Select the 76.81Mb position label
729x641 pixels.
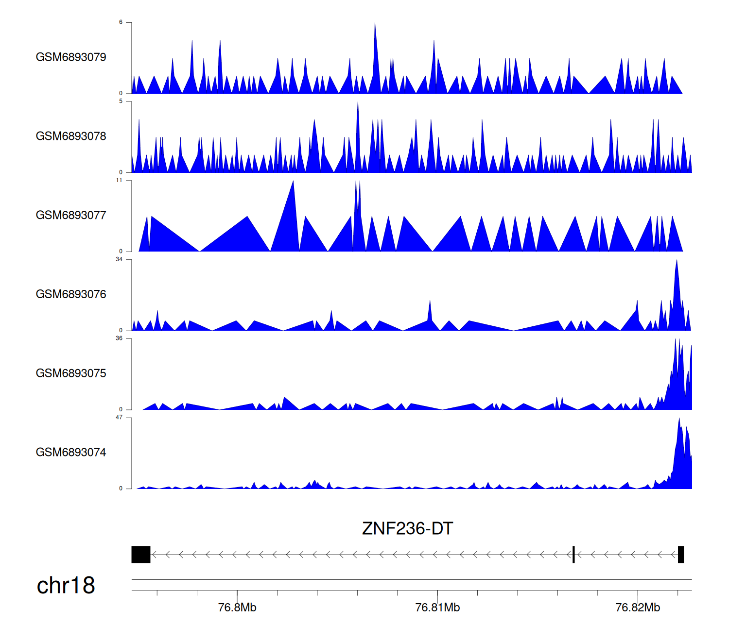pos(437,607)
